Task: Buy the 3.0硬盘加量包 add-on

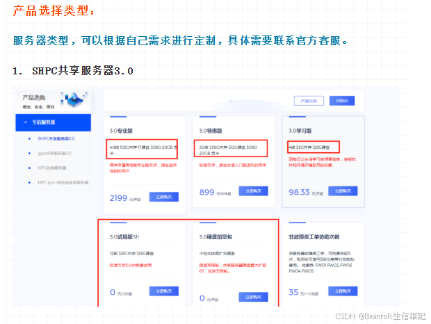Action: coord(253,297)
